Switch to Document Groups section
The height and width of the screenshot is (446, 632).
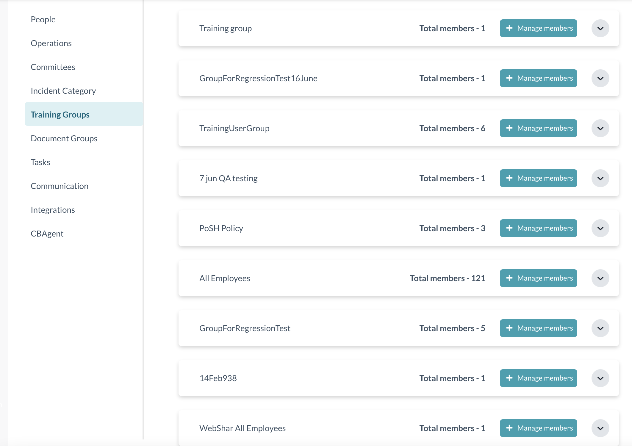[64, 139]
